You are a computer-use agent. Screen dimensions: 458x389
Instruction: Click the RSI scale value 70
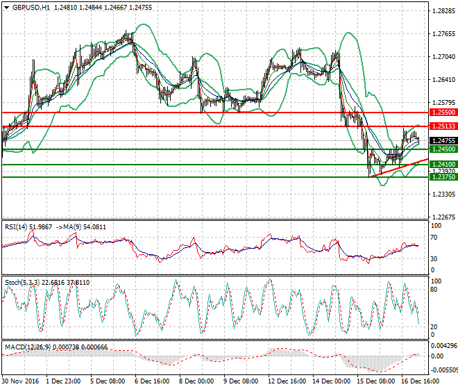(x=434, y=238)
